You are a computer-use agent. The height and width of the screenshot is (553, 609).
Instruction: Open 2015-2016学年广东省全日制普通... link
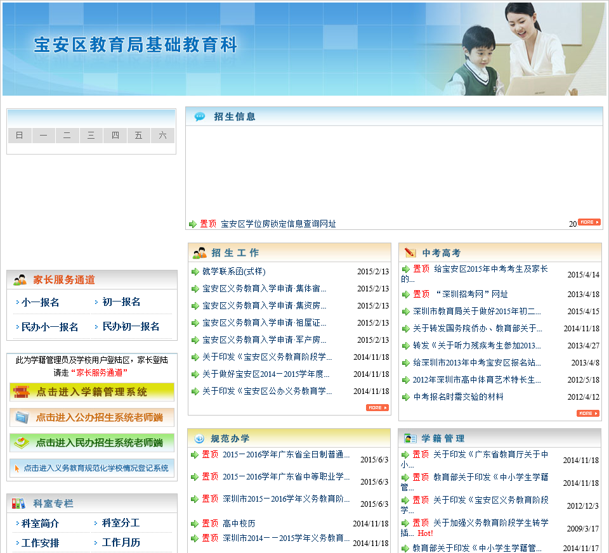pyautogui.click(x=286, y=455)
